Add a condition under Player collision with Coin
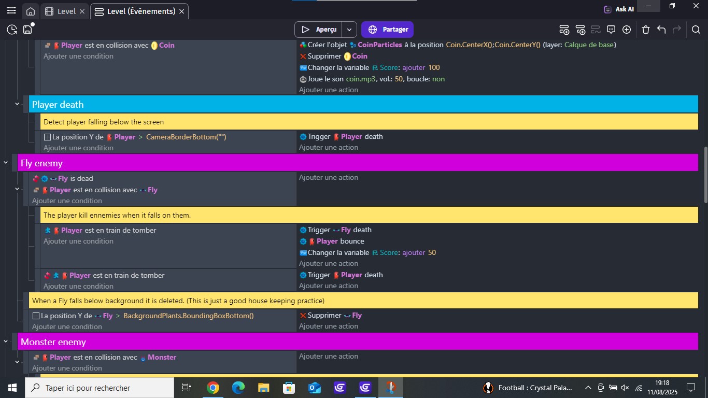 click(78, 56)
